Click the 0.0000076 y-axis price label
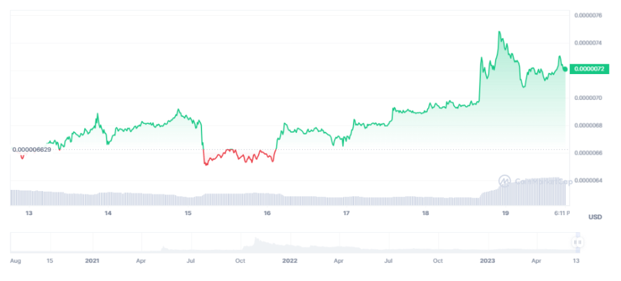The width and height of the screenshot is (621, 281). click(x=588, y=15)
